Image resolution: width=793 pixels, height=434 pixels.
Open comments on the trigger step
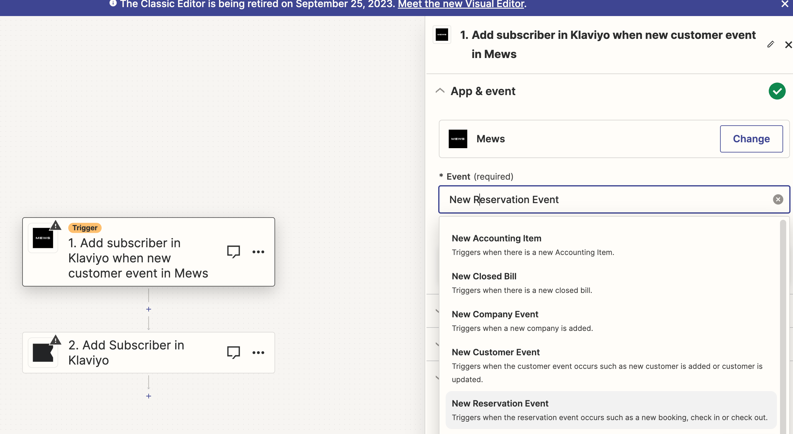[x=233, y=252]
